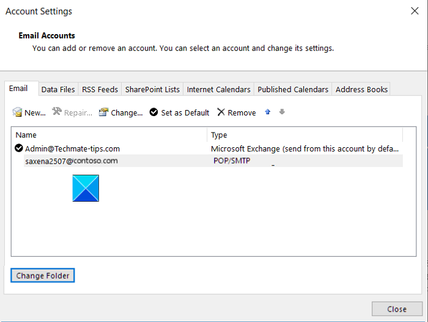This screenshot has height=322, width=428.
Task: Click the Set as Default checkmark icon
Action: point(154,112)
